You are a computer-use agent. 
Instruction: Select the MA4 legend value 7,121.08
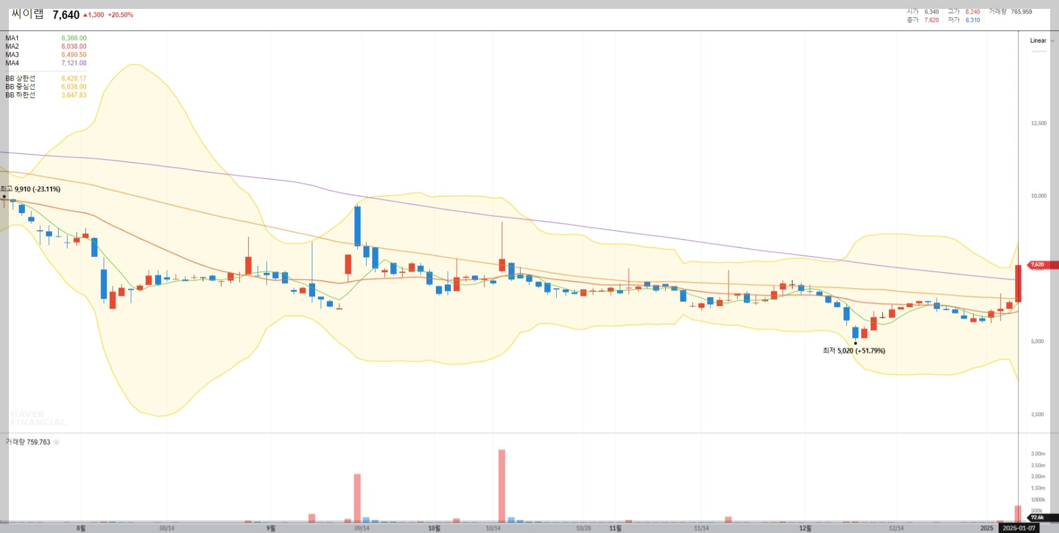(x=74, y=63)
